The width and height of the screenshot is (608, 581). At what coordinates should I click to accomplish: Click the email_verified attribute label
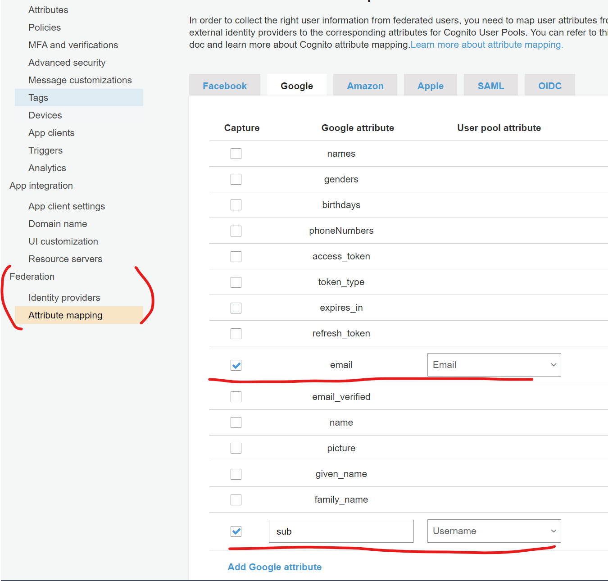[341, 397]
